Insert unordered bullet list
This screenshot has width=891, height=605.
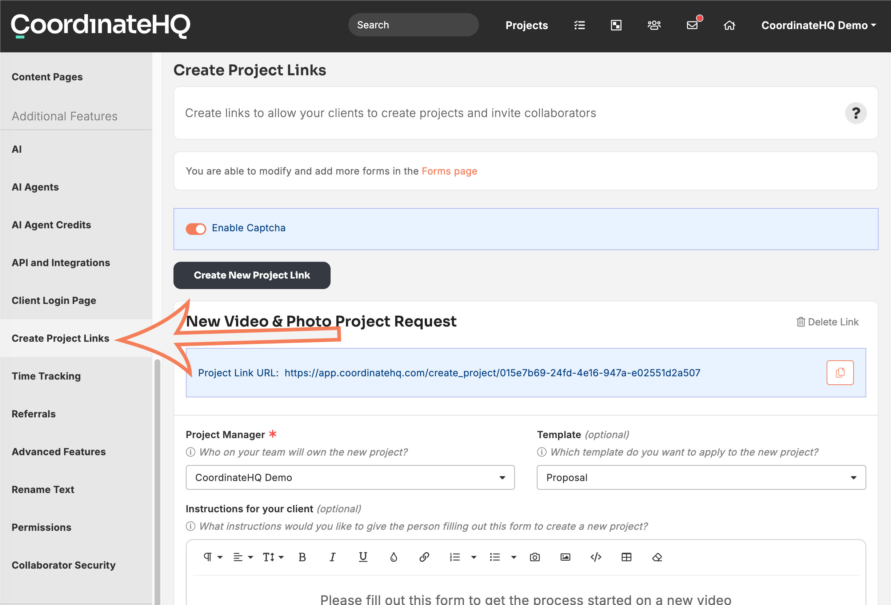(x=495, y=557)
